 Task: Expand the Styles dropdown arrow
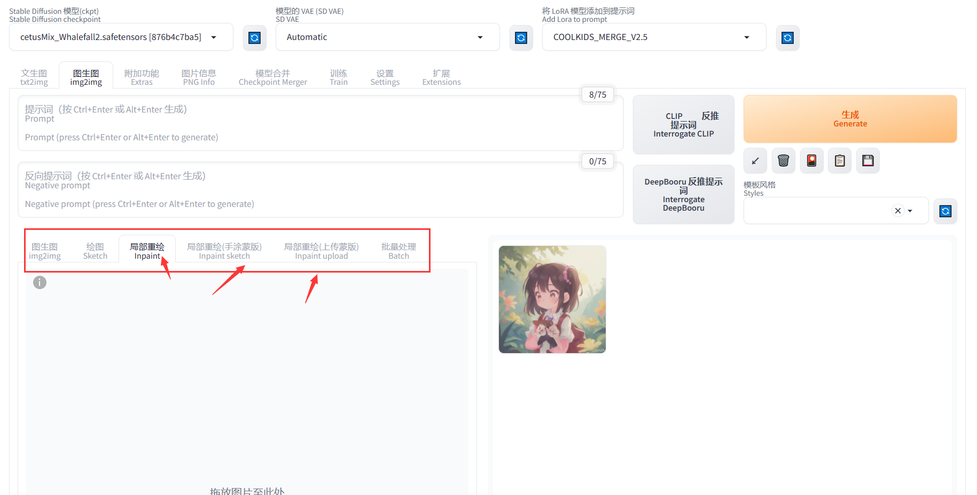coord(910,211)
